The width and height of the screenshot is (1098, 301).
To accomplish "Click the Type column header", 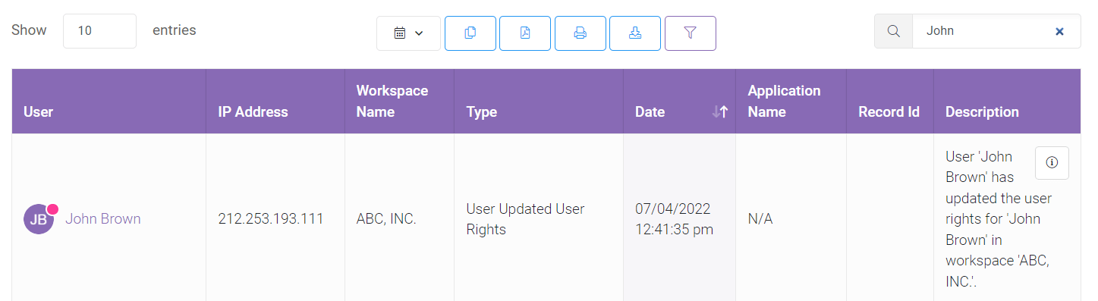I will tap(539, 102).
